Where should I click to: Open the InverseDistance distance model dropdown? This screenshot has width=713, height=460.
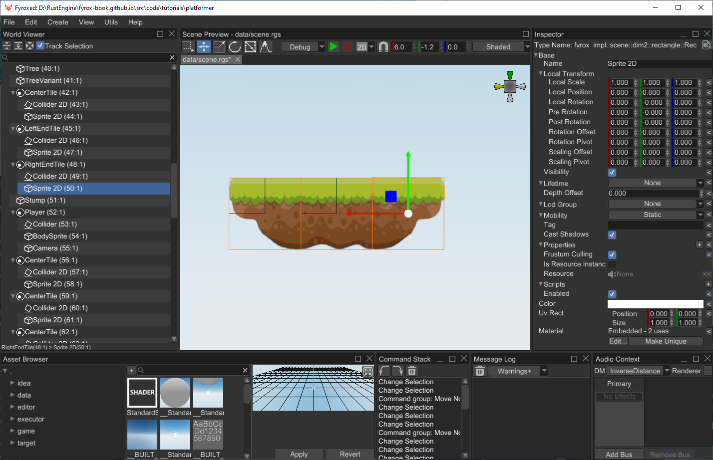point(639,371)
